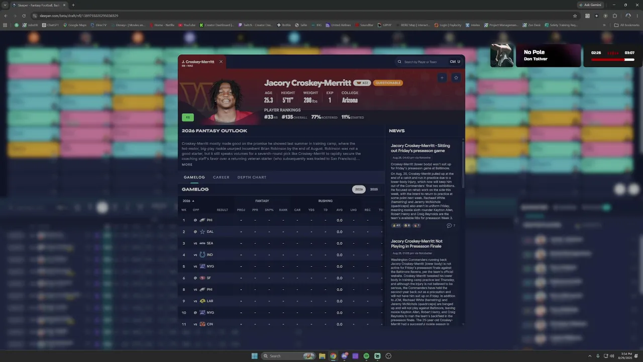This screenshot has width=643, height=362.
Task: Open File Explorer from the taskbar
Action: [322, 356]
